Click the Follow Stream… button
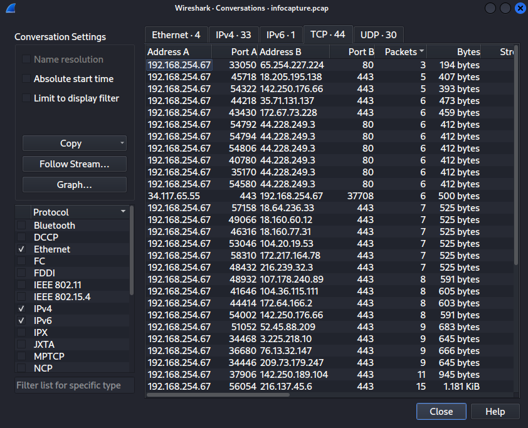This screenshot has height=428, width=528. 75,164
